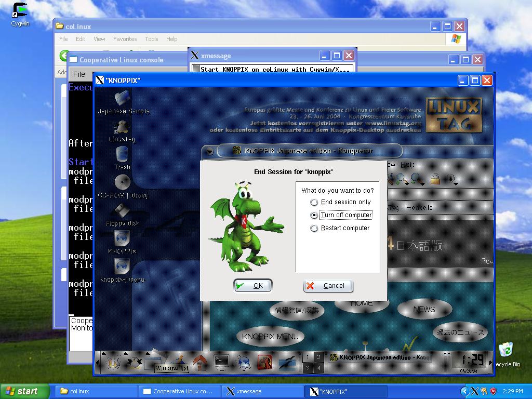This screenshot has width=532, height=399.
Task: Switch to Cooperative Linux console taskbar button
Action: (179, 391)
